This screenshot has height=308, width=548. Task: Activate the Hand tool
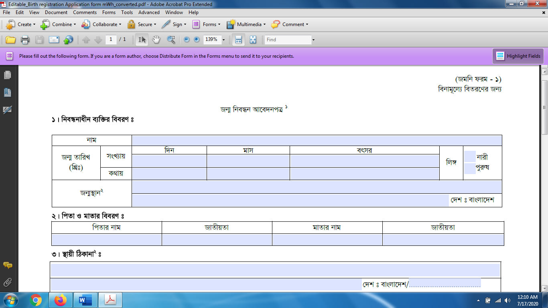(x=156, y=40)
